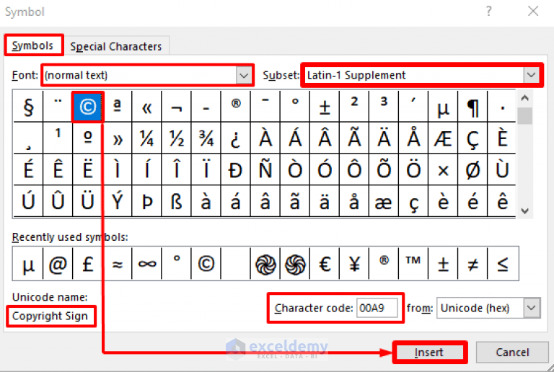Select the Æ ligature symbol
Viewport: 554px width, 372px height.
443,138
